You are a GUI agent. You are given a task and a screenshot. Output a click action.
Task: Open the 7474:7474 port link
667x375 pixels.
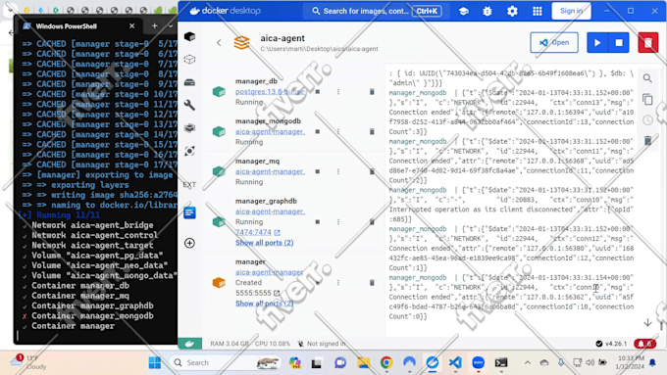click(x=258, y=232)
